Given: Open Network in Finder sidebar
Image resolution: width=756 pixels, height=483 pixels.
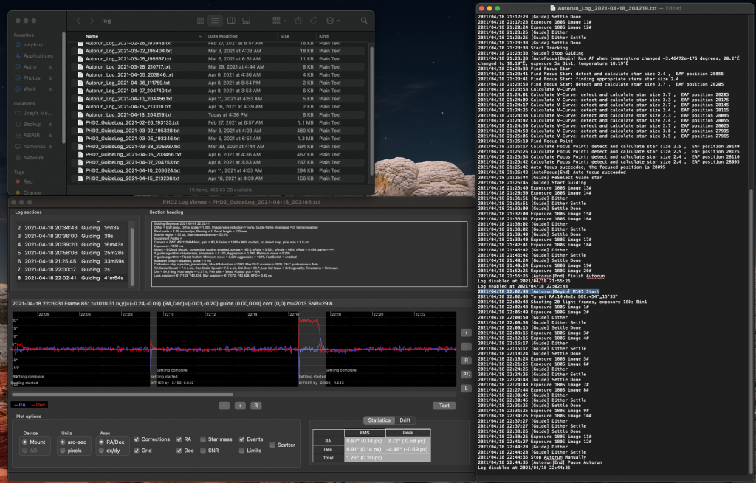Looking at the screenshot, I should point(33,158).
